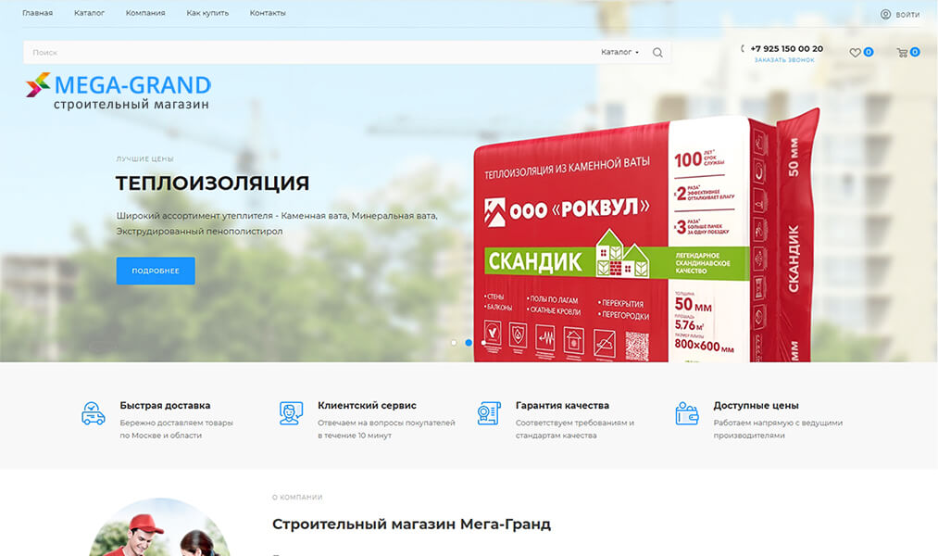Open the wishlist heart icon
Image resolution: width=938 pixels, height=556 pixels.
(x=855, y=53)
